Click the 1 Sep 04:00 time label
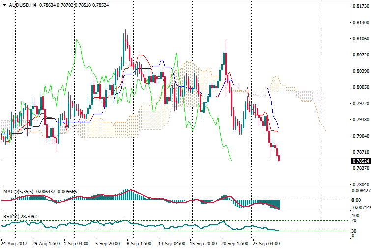The width and height of the screenshot is (371, 249). [77, 243]
